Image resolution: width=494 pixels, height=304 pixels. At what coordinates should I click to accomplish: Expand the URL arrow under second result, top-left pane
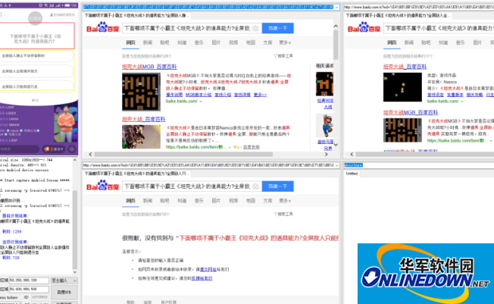tap(230, 147)
